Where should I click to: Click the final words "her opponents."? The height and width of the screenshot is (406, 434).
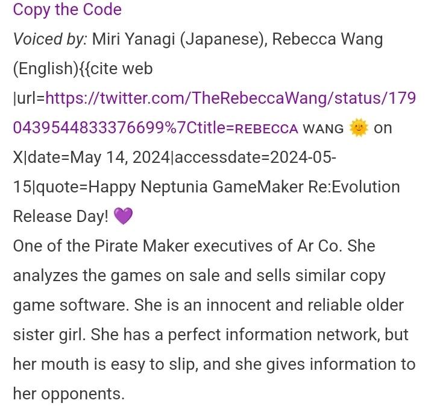tap(69, 394)
